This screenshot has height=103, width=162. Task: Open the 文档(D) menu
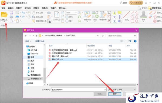[x=28, y=8]
